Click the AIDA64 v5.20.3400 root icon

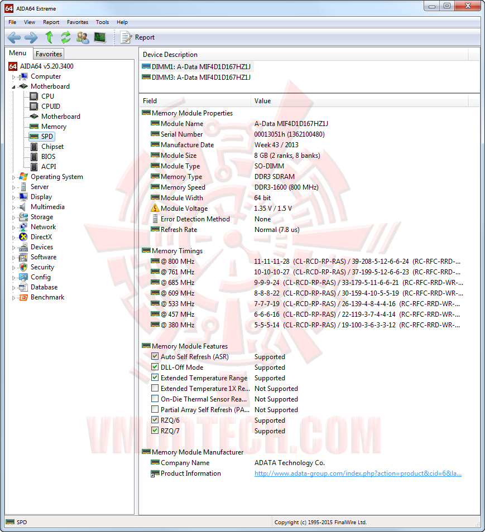13,66
